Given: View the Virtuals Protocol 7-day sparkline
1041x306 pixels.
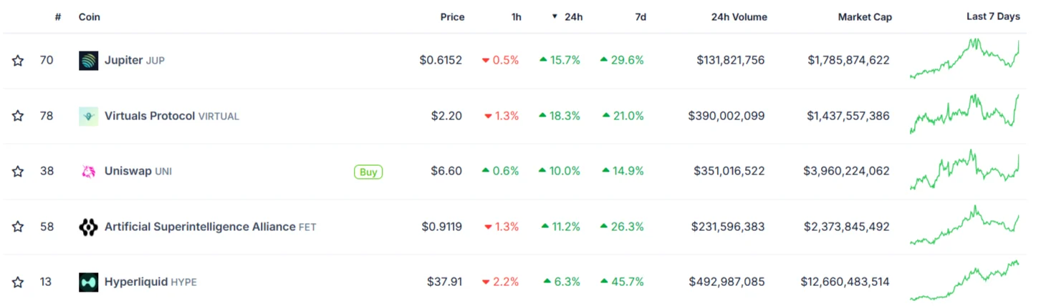Looking at the screenshot, I should coord(964,114).
